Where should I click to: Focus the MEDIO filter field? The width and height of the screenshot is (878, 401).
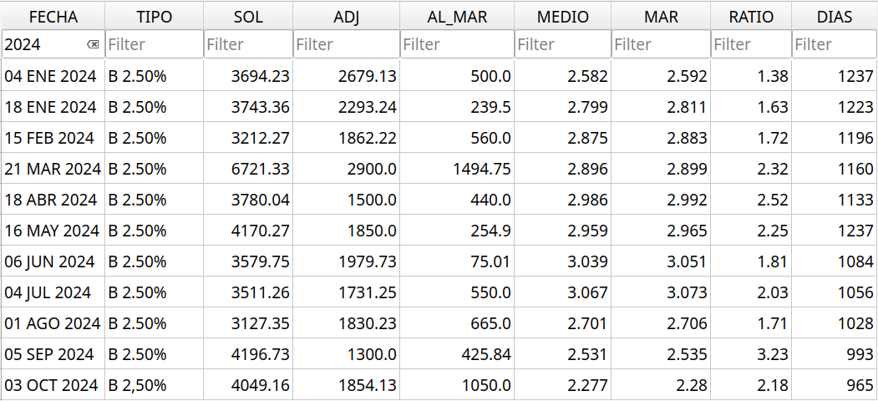click(562, 44)
